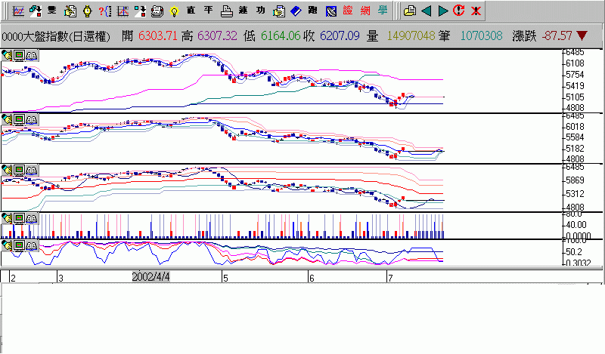Screen dimensions: 605x354
Task: Click the red 網 toolbar button
Action: coord(365,11)
